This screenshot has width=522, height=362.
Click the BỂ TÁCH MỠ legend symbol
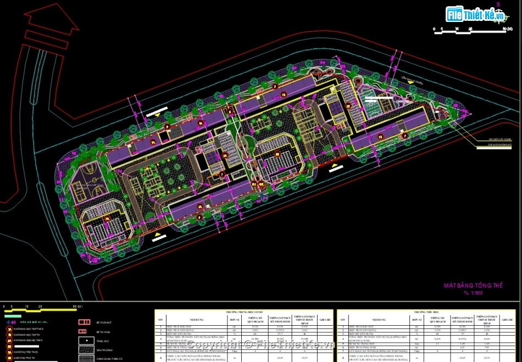[x=84, y=322]
